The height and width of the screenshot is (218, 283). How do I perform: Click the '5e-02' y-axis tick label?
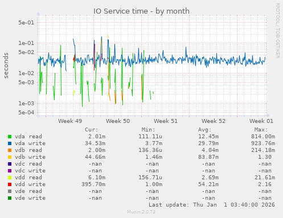26,52
